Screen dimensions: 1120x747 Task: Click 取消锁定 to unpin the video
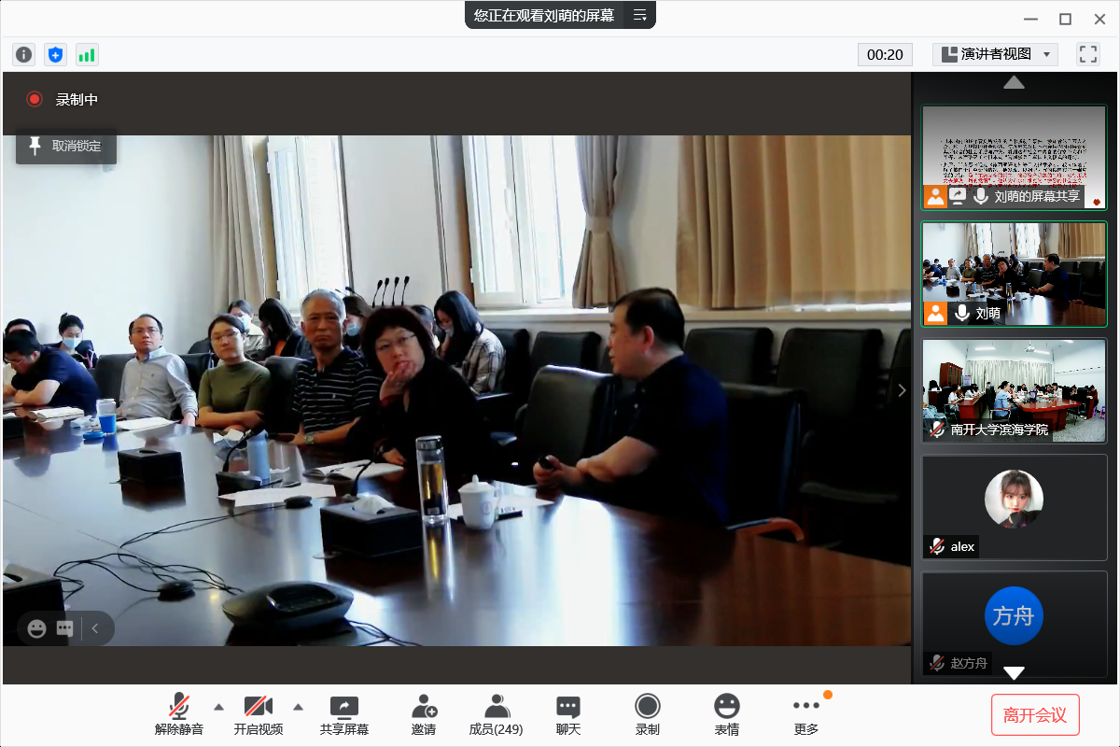coord(65,147)
